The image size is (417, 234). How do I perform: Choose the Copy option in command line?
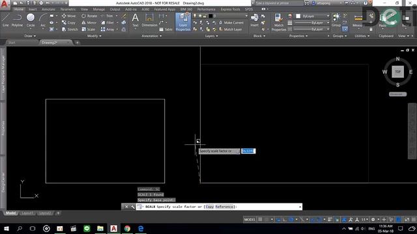tap(210, 207)
